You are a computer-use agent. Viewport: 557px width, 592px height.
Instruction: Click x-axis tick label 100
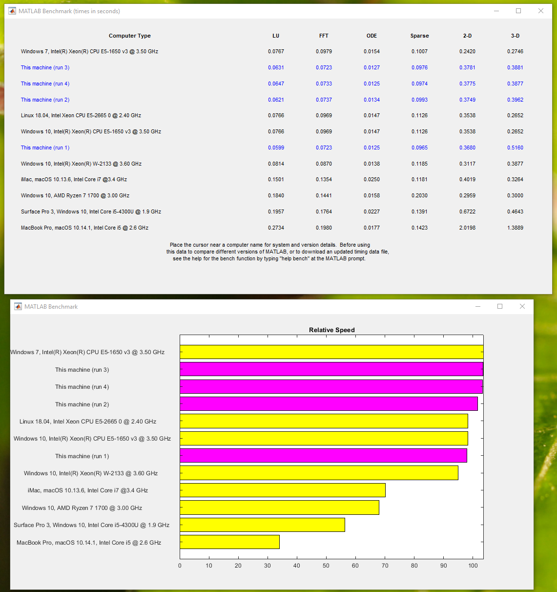point(473,566)
